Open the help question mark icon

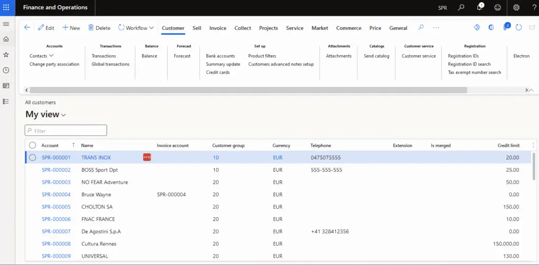pyautogui.click(x=534, y=7)
